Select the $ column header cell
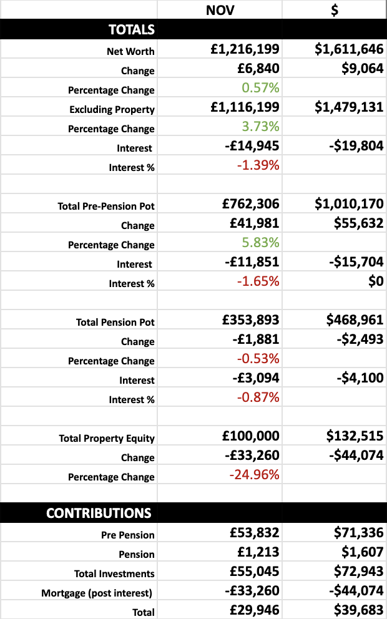The image size is (387, 619). click(335, 10)
